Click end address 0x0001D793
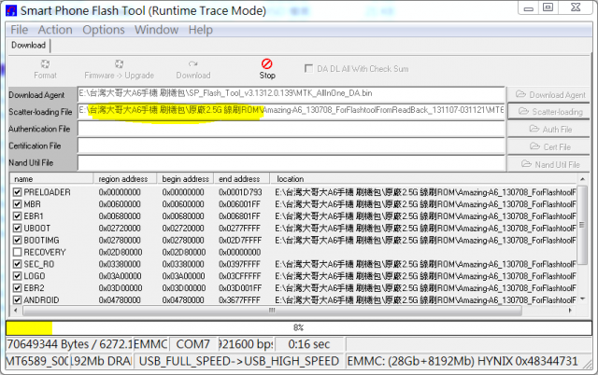The width and height of the screenshot is (598, 375). pos(240,192)
